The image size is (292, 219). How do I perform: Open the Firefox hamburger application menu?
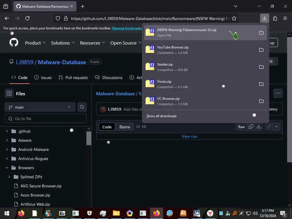tap(285, 18)
